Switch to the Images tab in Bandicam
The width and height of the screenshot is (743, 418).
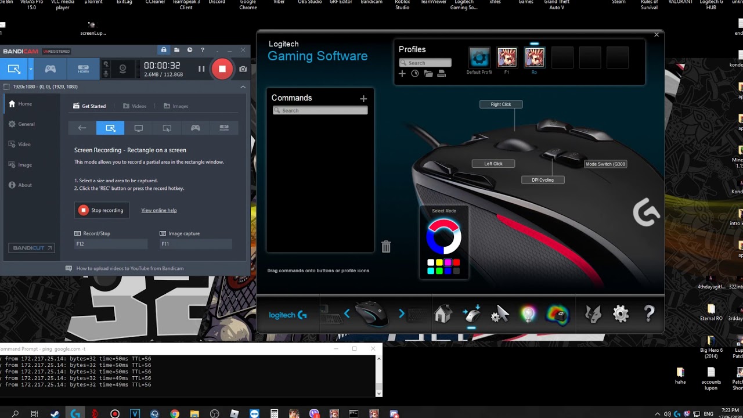(176, 106)
